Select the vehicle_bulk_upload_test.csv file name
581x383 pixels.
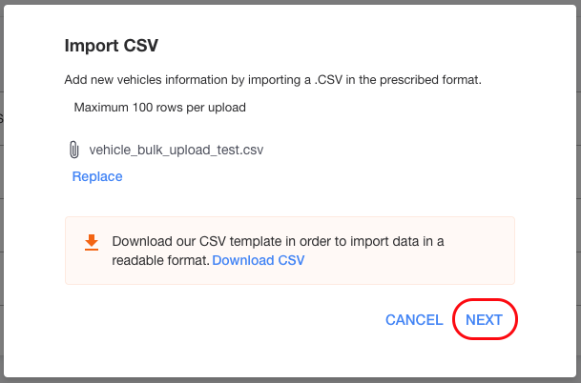[176, 150]
